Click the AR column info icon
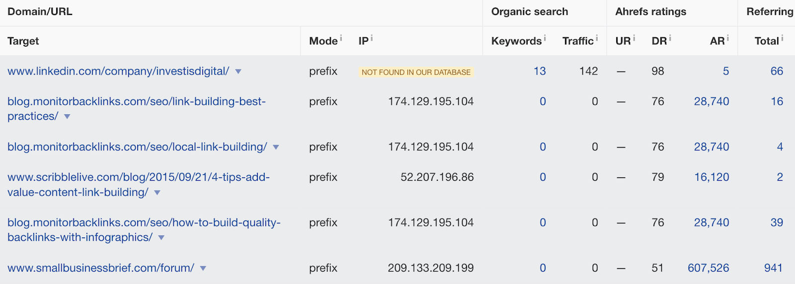The width and height of the screenshot is (795, 284). pos(728,38)
